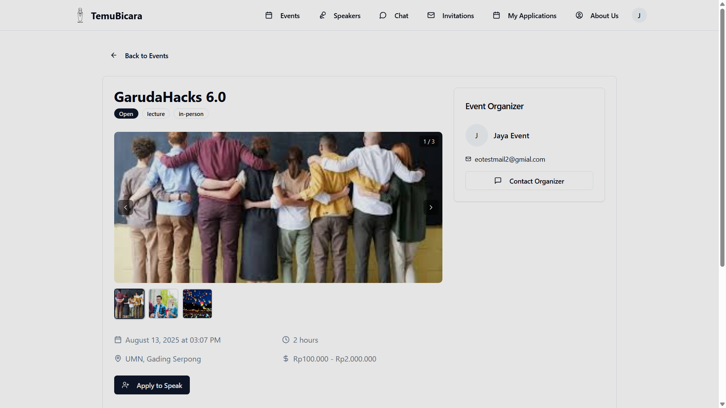This screenshot has height=408, width=726.
Task: Click the chat bubble icon in navbar
Action: click(383, 15)
